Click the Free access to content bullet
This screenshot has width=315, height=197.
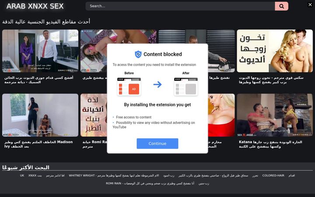tap(133, 117)
